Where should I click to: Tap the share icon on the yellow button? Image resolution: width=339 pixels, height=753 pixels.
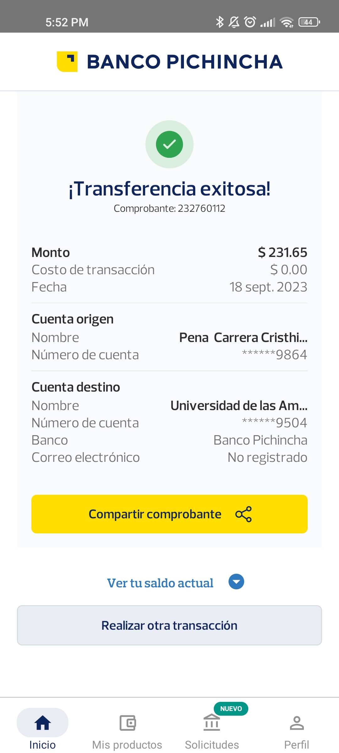(244, 514)
